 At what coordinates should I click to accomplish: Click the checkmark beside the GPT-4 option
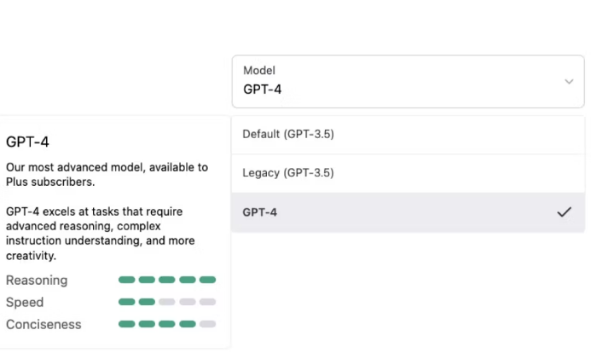(x=565, y=212)
